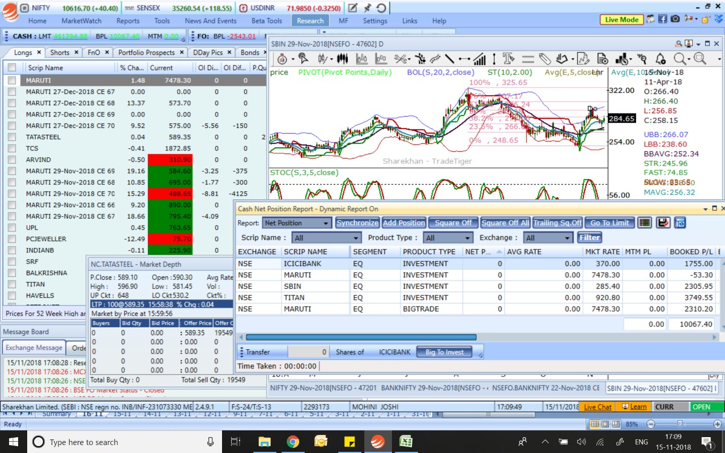Switch to the Portfolio Prospects tab
The width and height of the screenshot is (725, 453).
[151, 52]
